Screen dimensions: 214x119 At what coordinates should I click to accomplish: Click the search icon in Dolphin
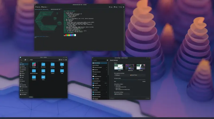pyautogui.click(x=64, y=60)
